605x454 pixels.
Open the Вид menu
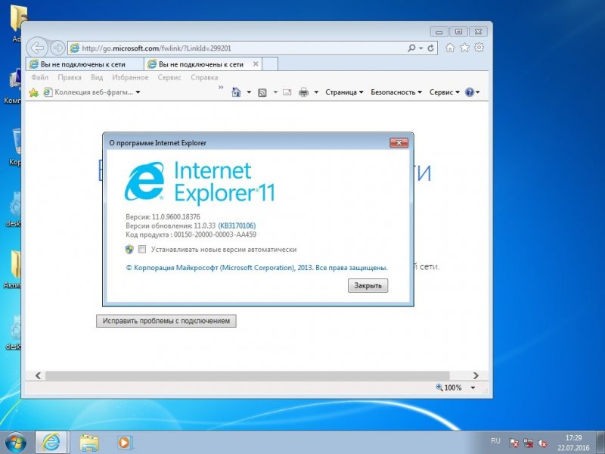(x=97, y=77)
